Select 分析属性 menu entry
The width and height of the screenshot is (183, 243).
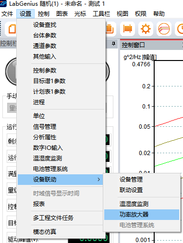[61, 137]
